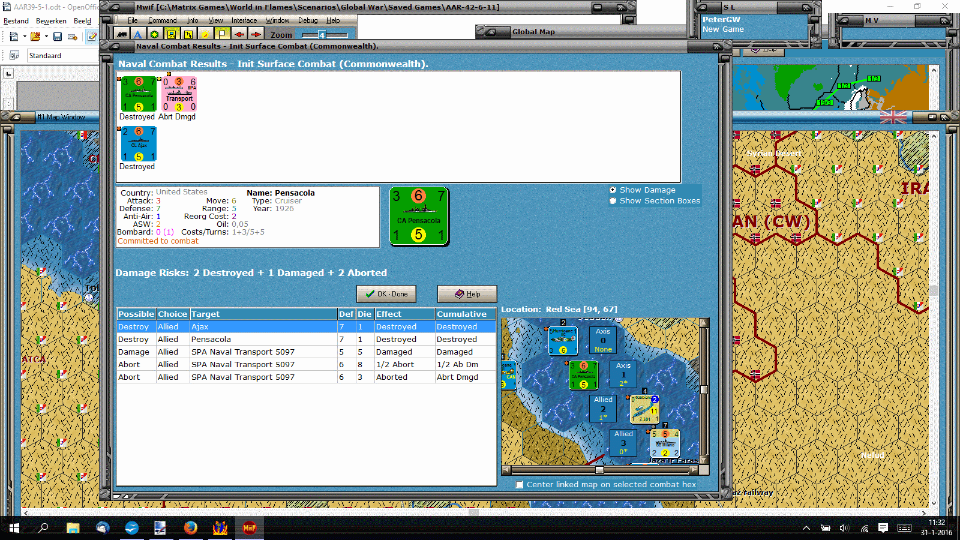The width and height of the screenshot is (960, 540).
Task: Enable Center linked map on selected combat hex
Action: [x=520, y=485]
